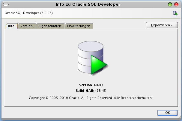The width and height of the screenshot is (182, 121).
Task: Click the small SQL Developer header icon
Action: [x=175, y=13]
